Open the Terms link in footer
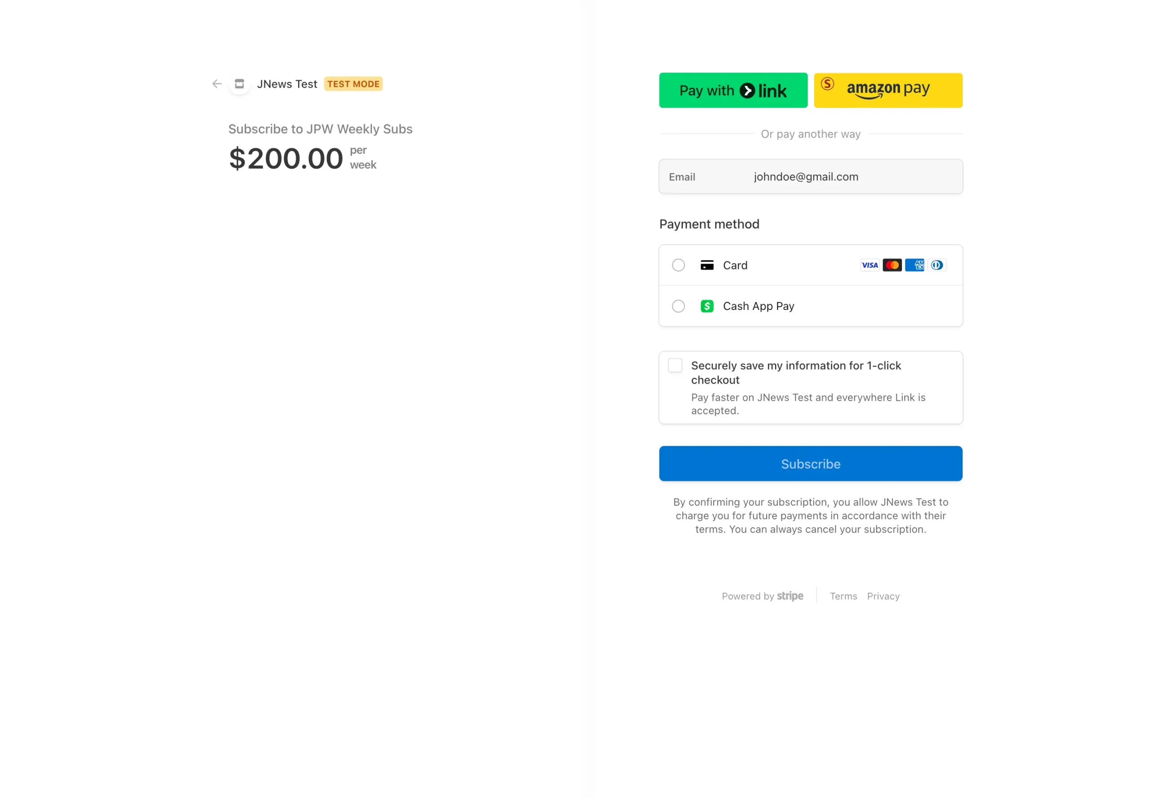 pos(843,596)
